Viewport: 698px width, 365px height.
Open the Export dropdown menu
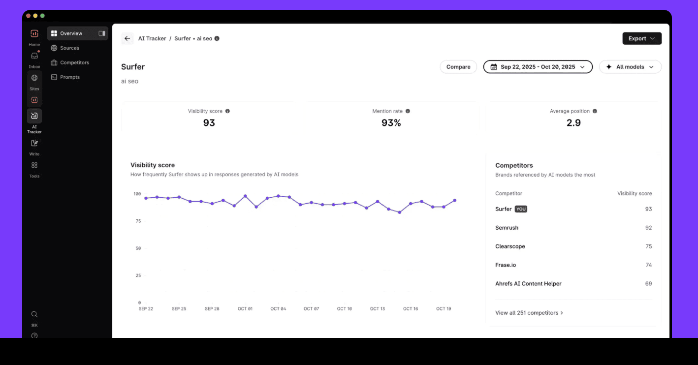click(x=642, y=38)
